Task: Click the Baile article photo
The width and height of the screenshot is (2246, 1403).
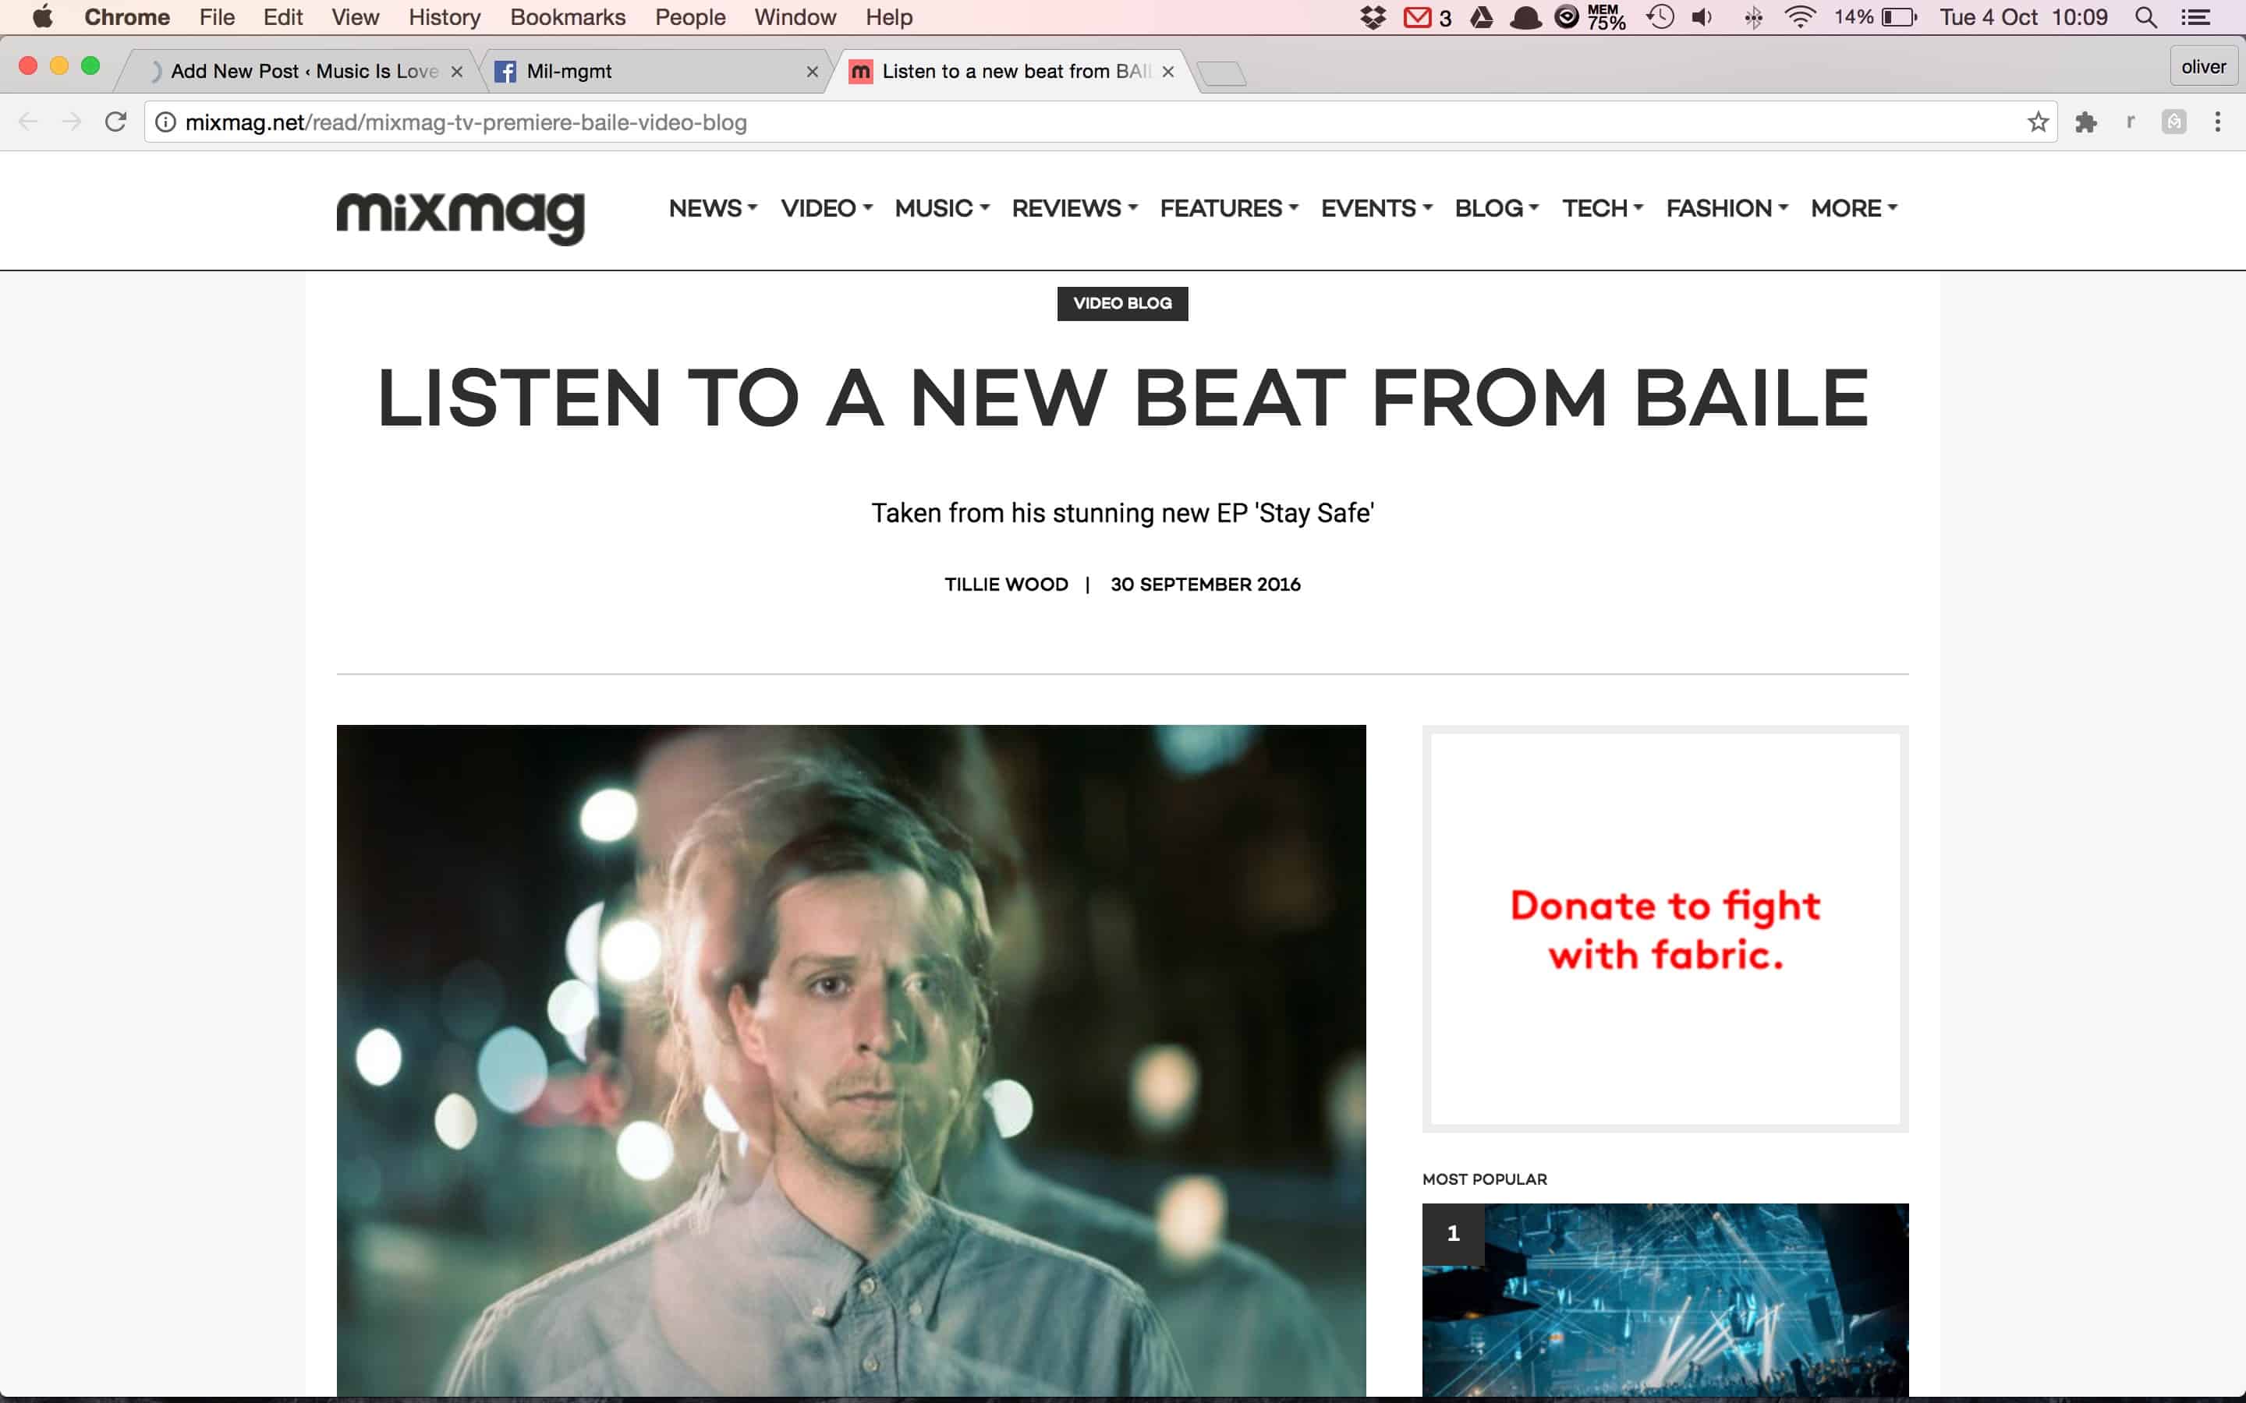Action: click(851, 1060)
